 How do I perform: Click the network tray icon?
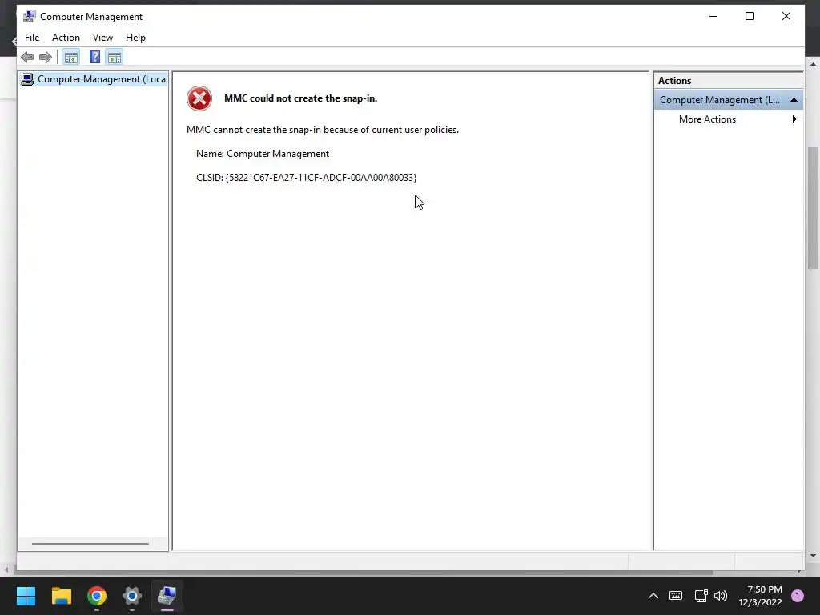701,596
